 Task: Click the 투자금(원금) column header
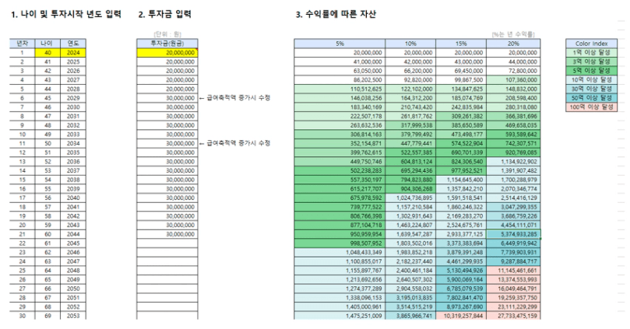[x=167, y=44]
